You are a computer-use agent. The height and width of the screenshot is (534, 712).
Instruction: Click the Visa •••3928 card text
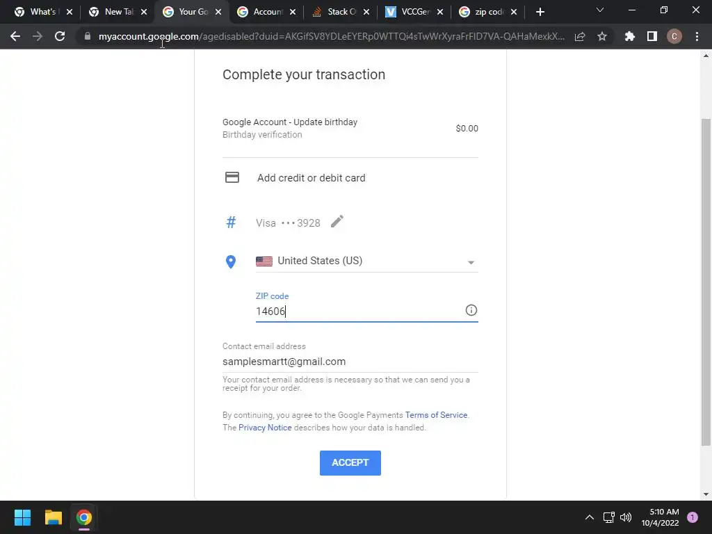pyautogui.click(x=288, y=223)
